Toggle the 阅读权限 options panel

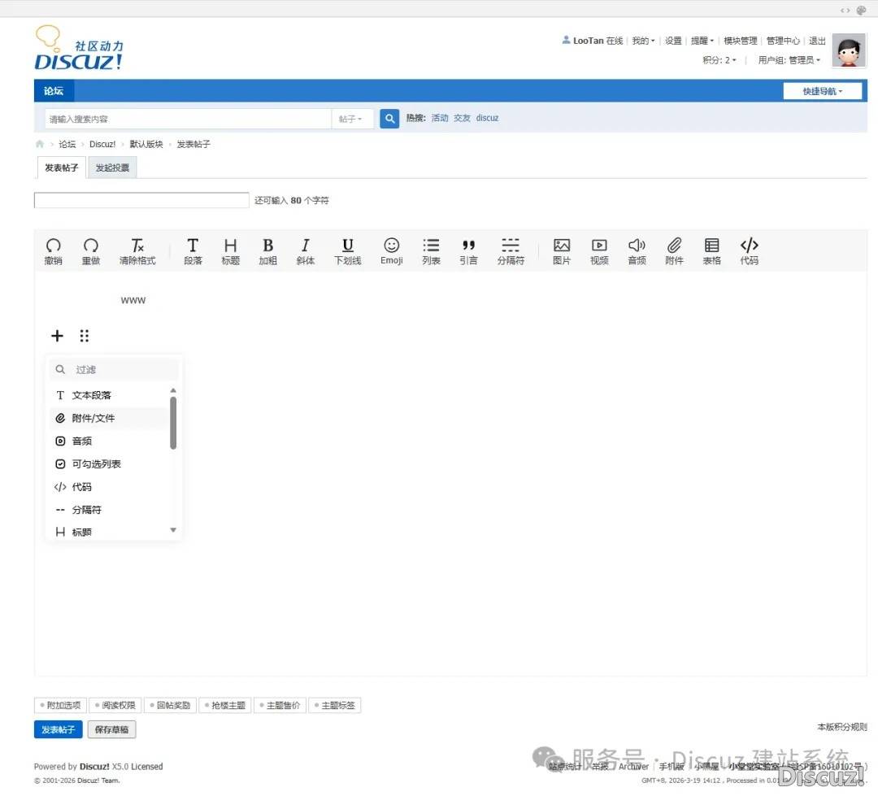[115, 706]
